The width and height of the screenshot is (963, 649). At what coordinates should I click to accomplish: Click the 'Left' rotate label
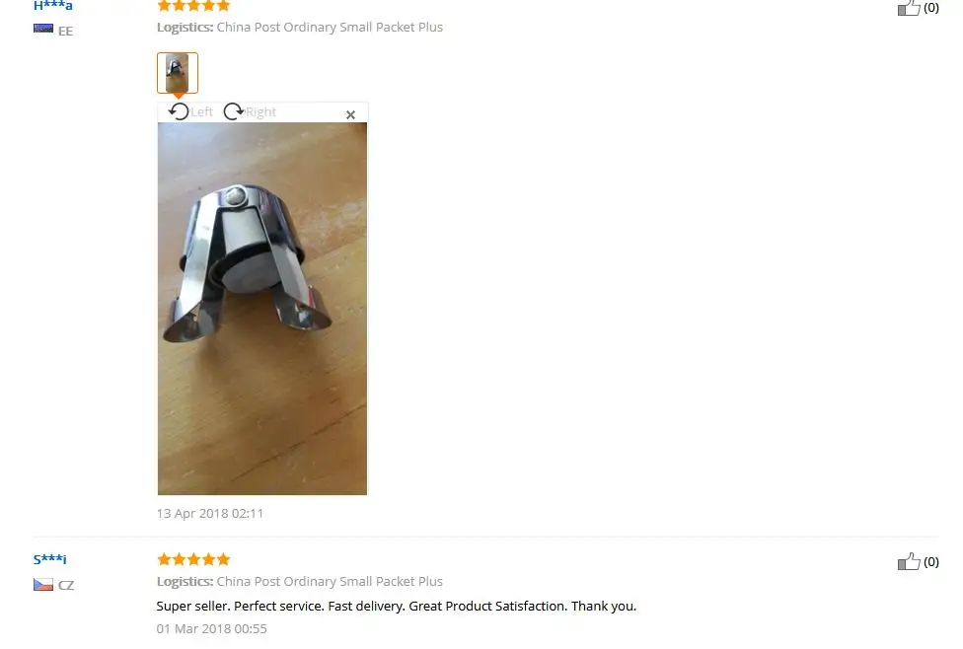(202, 111)
